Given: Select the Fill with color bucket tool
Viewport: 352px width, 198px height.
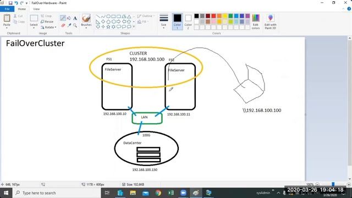Looking at the screenshot, I should 69,18.
